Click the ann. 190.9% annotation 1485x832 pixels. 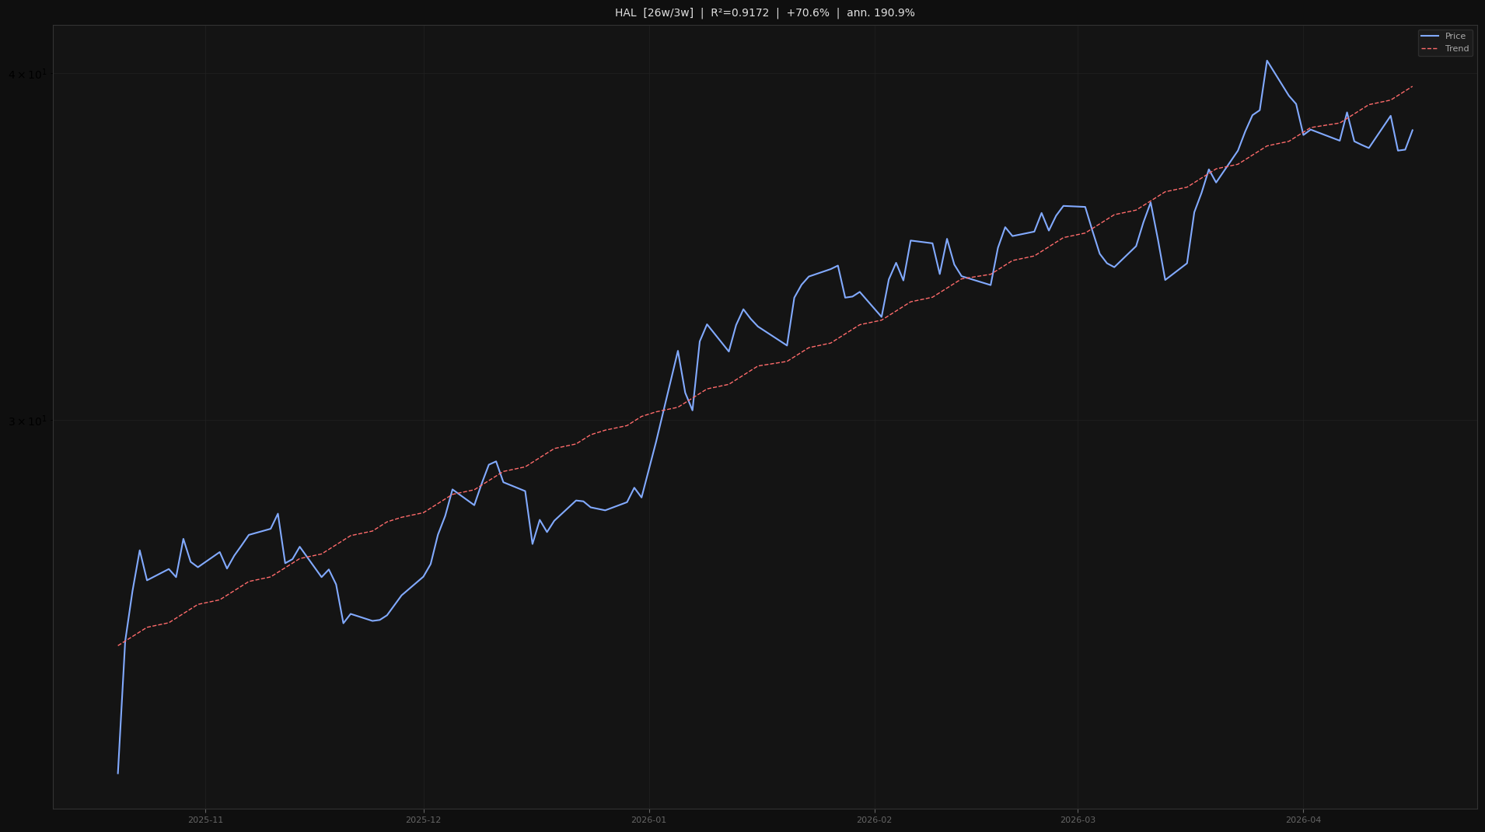click(879, 12)
